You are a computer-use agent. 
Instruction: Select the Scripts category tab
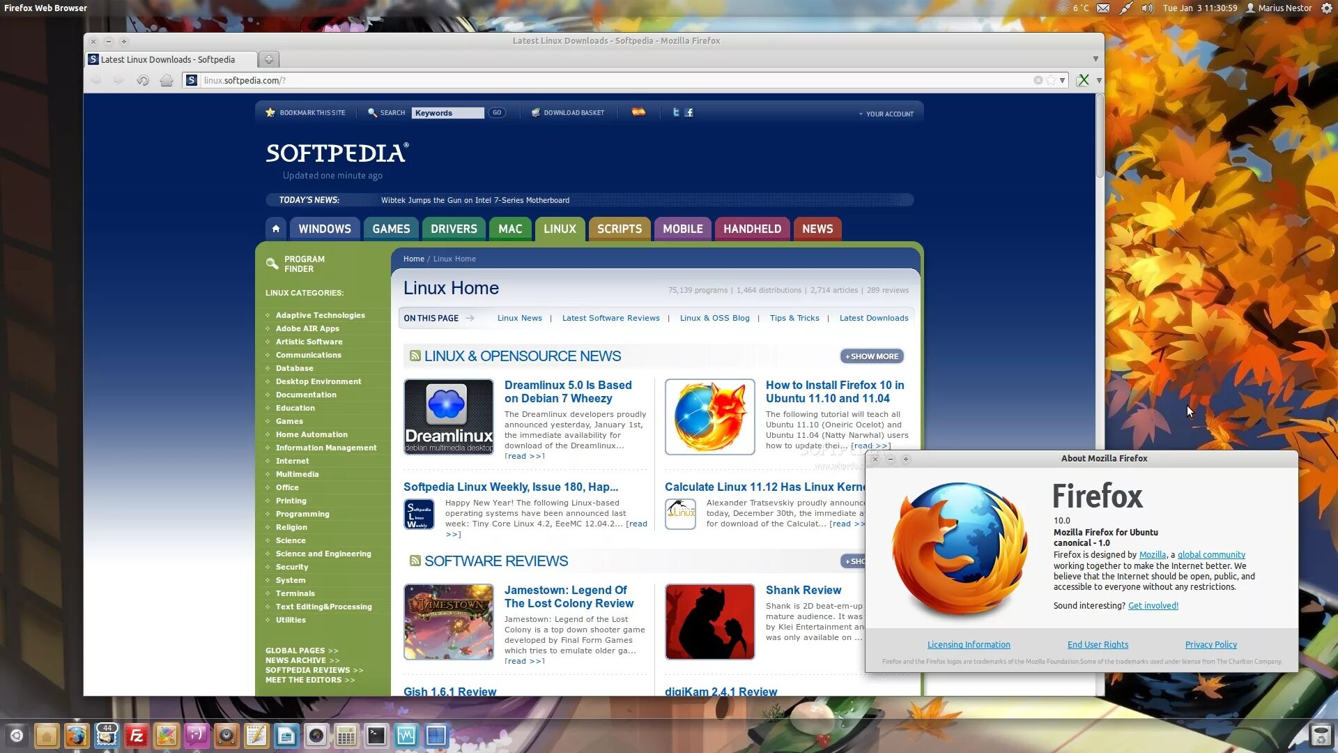pos(620,229)
